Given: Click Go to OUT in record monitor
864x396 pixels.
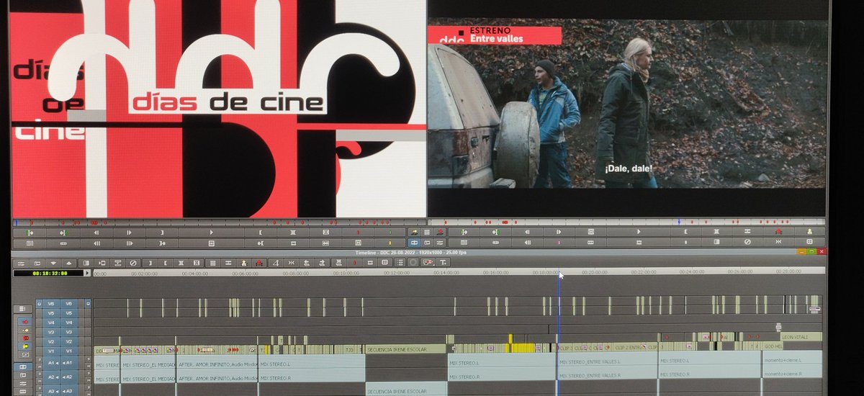Looking at the screenshot, I should point(495,232).
